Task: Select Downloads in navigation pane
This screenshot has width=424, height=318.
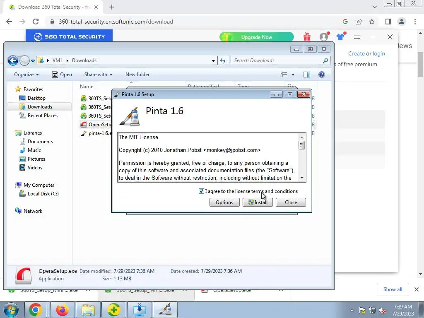Action: (x=40, y=106)
